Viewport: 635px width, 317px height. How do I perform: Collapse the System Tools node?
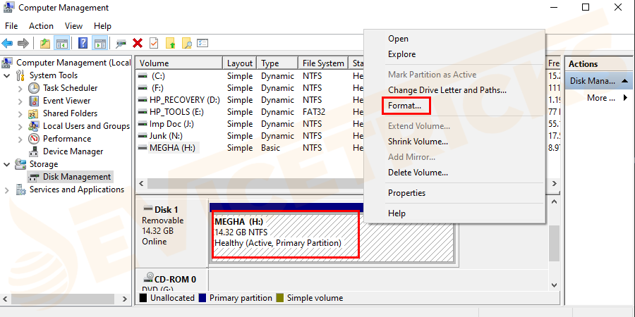click(7, 75)
